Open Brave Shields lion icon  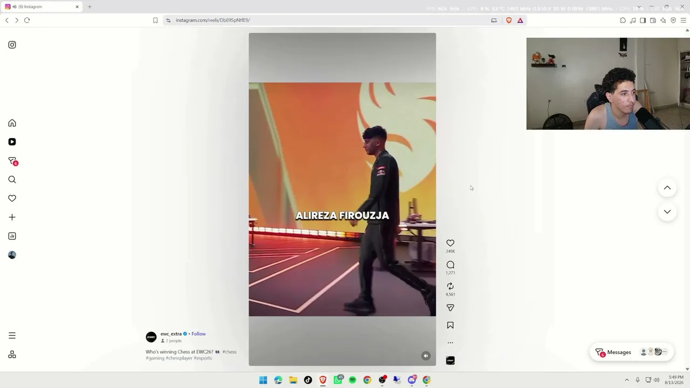(508, 20)
